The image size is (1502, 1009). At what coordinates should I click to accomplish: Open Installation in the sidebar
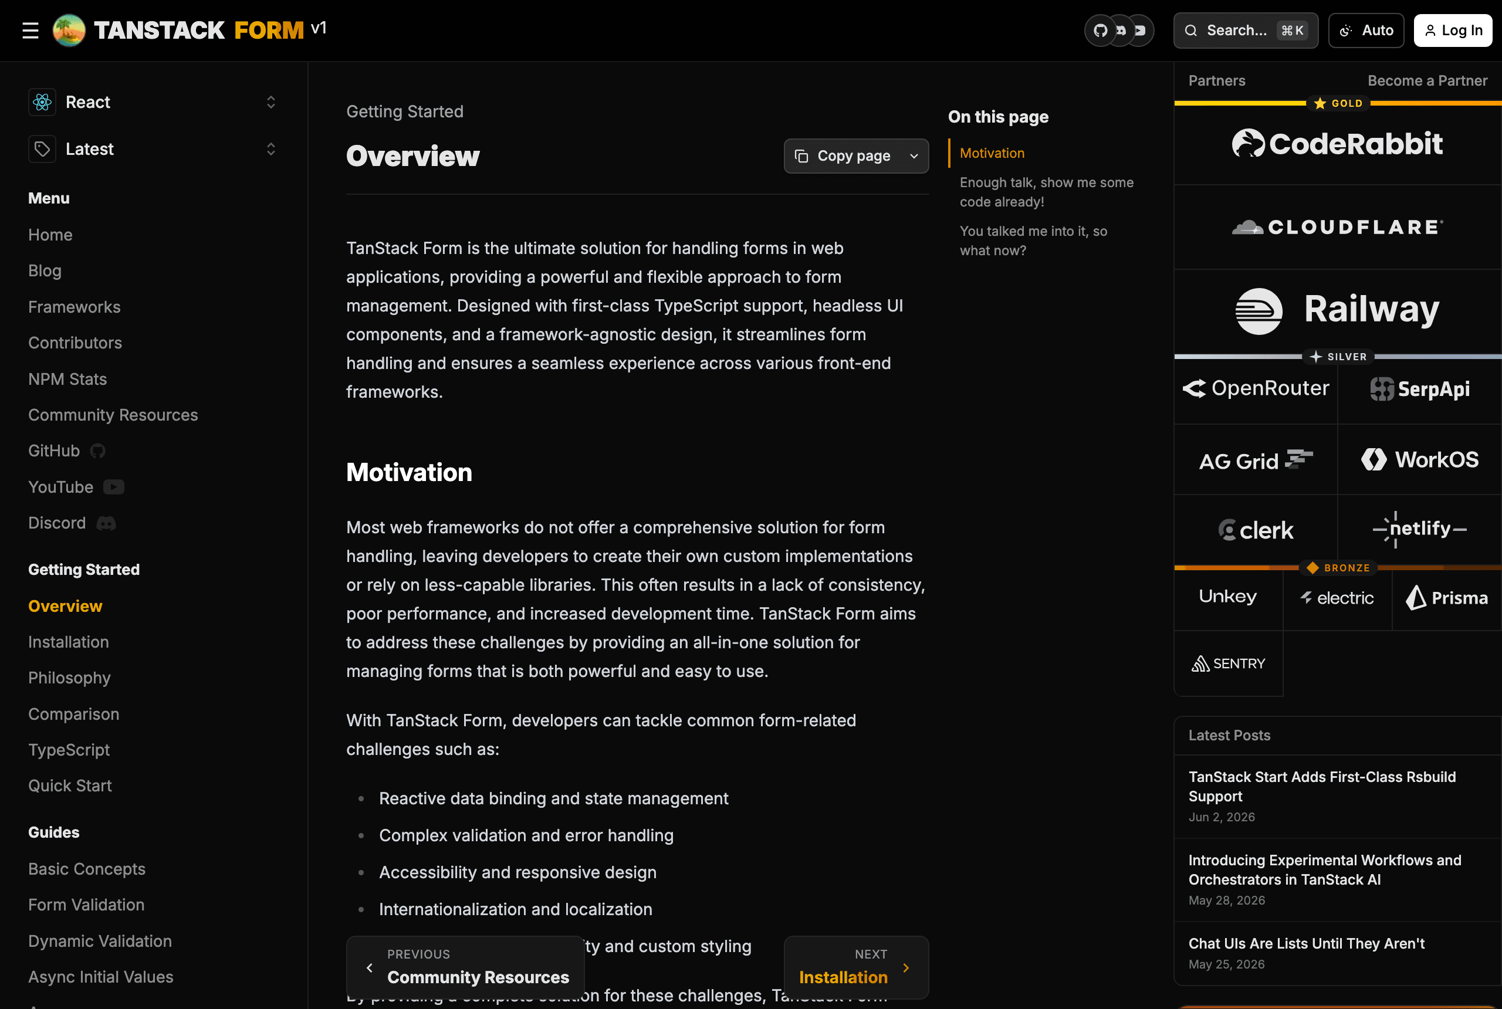(69, 642)
